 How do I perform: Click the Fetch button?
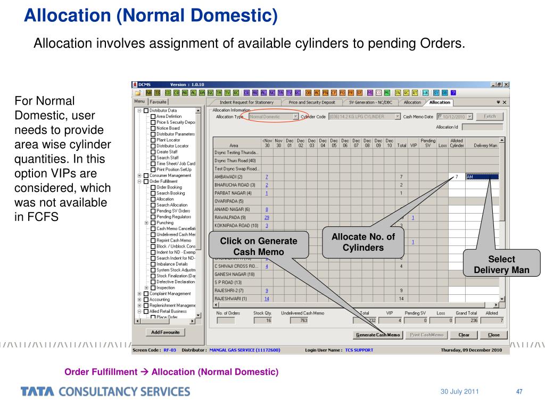pos(490,116)
